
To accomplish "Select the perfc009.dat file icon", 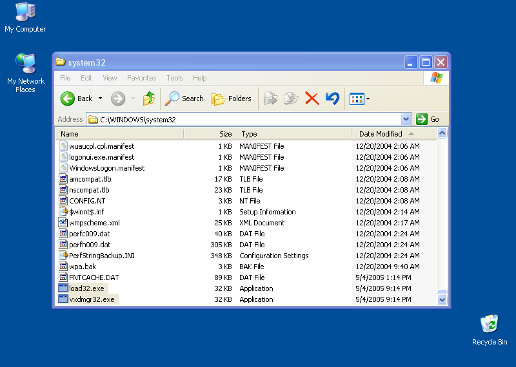I will coord(63,233).
